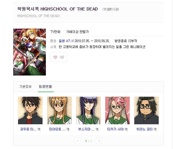This screenshot has height=149, width=173.
Task: Go to next page arrow
Action: pyautogui.click(x=99, y=141)
